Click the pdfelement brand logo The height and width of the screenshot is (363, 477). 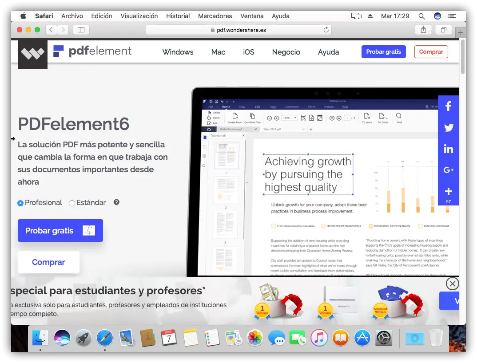coord(92,51)
